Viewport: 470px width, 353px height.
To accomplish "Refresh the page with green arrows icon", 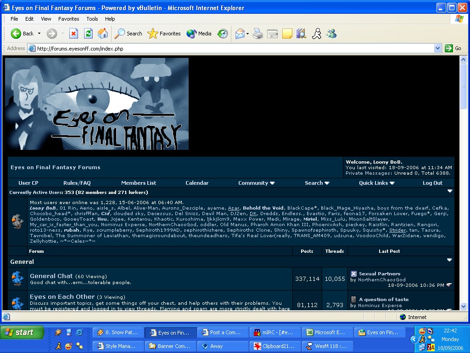I will coord(88,34).
